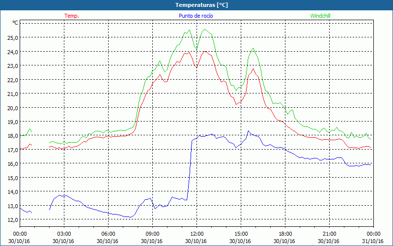The height and width of the screenshot is (246, 393).
Task: Select the blue Punto de rocío legend label
Action: [196, 16]
